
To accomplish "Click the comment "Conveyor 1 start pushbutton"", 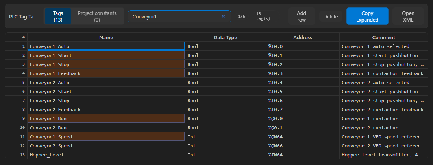I will point(383,55).
